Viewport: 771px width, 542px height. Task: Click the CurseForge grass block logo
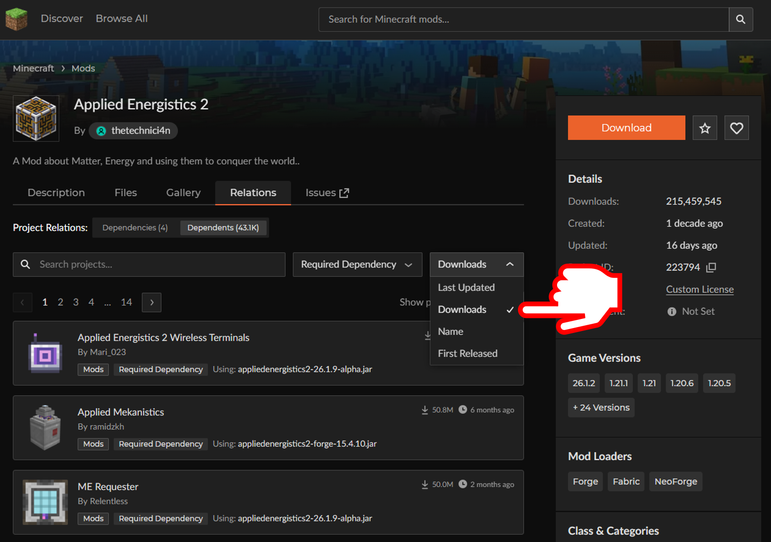pos(16,19)
